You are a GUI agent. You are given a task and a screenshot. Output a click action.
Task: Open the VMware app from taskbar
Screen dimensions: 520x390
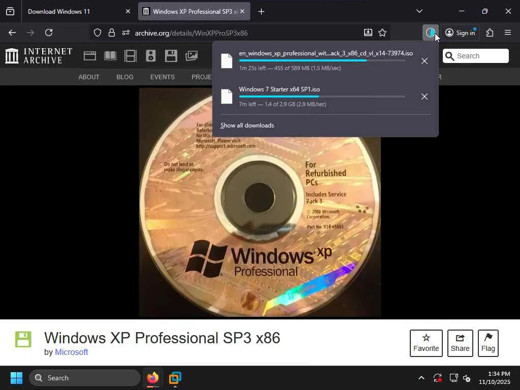[175, 378]
